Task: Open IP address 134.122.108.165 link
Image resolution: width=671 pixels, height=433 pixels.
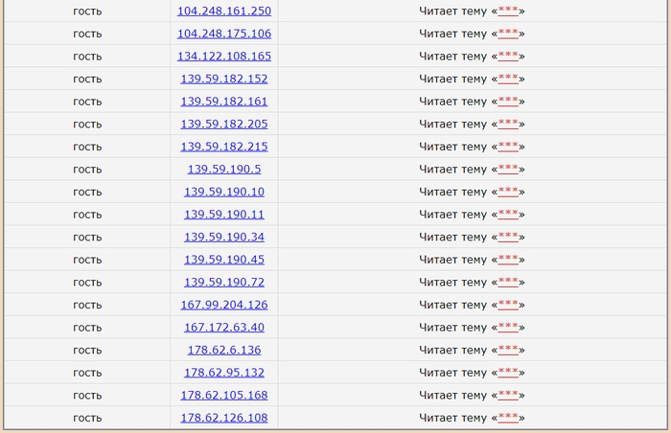Action: click(x=224, y=57)
